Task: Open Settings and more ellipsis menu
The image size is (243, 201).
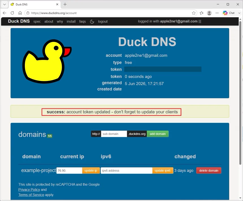Action: 217,13
